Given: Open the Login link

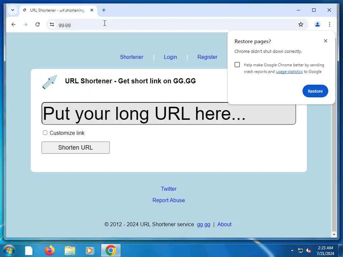Looking at the screenshot, I should point(170,57).
